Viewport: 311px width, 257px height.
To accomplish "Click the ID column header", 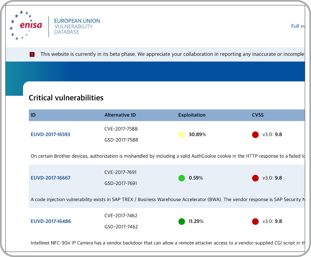I will tap(33, 115).
